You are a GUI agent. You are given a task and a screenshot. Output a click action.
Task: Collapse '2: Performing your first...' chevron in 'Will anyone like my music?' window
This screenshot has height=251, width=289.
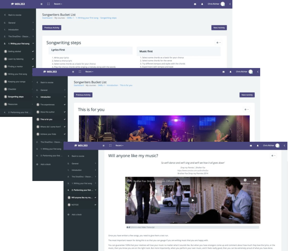tap(95, 190)
